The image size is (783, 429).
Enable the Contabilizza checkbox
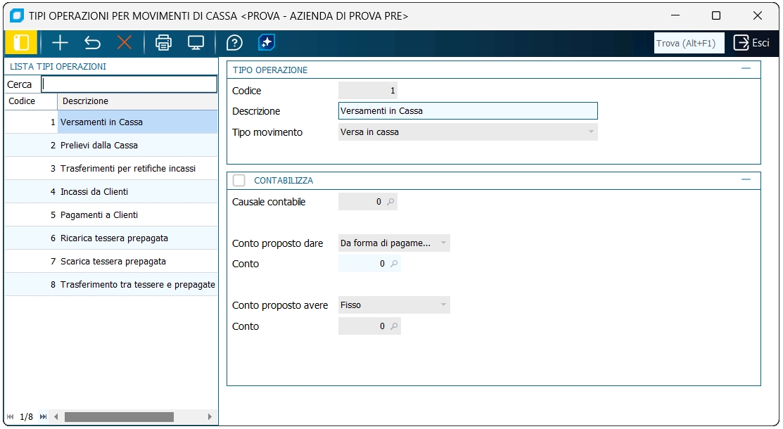tap(239, 181)
